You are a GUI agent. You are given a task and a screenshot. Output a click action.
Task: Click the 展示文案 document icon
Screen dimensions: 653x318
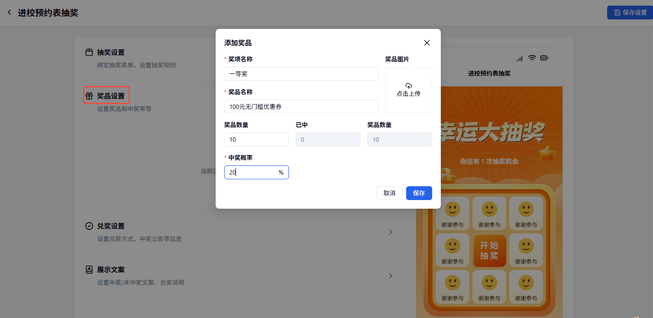pyautogui.click(x=89, y=270)
